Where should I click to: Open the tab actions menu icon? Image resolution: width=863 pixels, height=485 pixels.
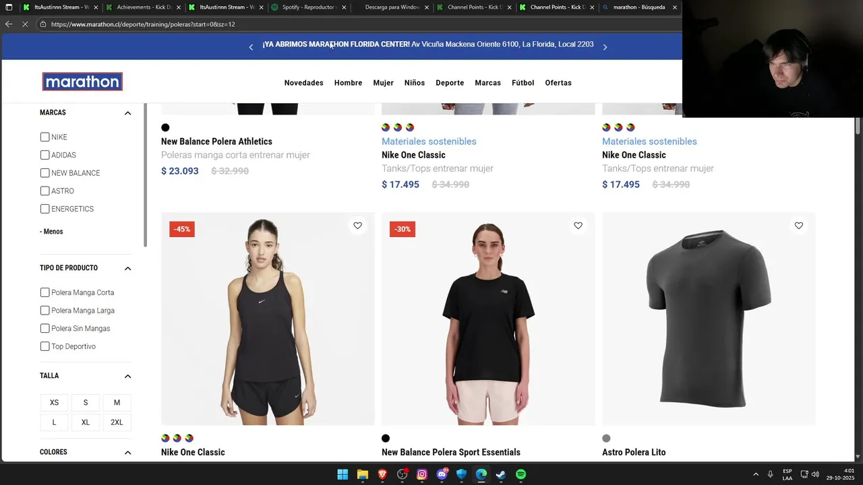point(9,7)
